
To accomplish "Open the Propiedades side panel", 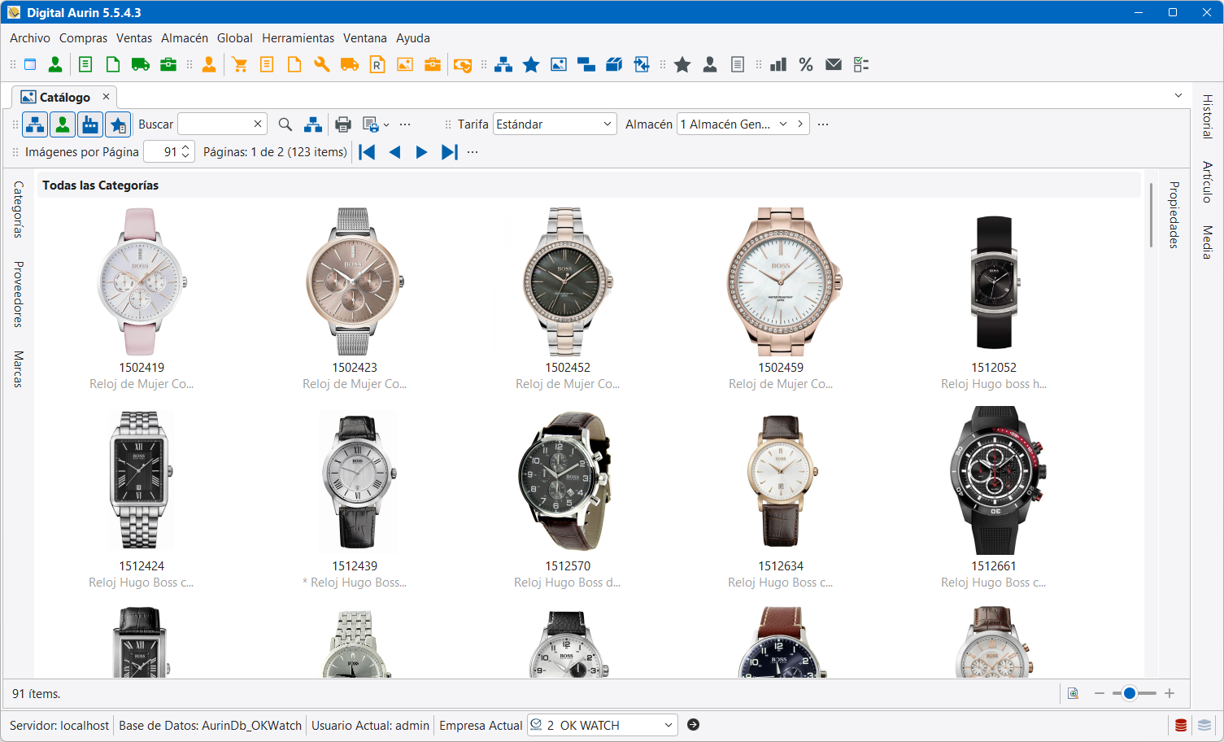I will 1174,215.
